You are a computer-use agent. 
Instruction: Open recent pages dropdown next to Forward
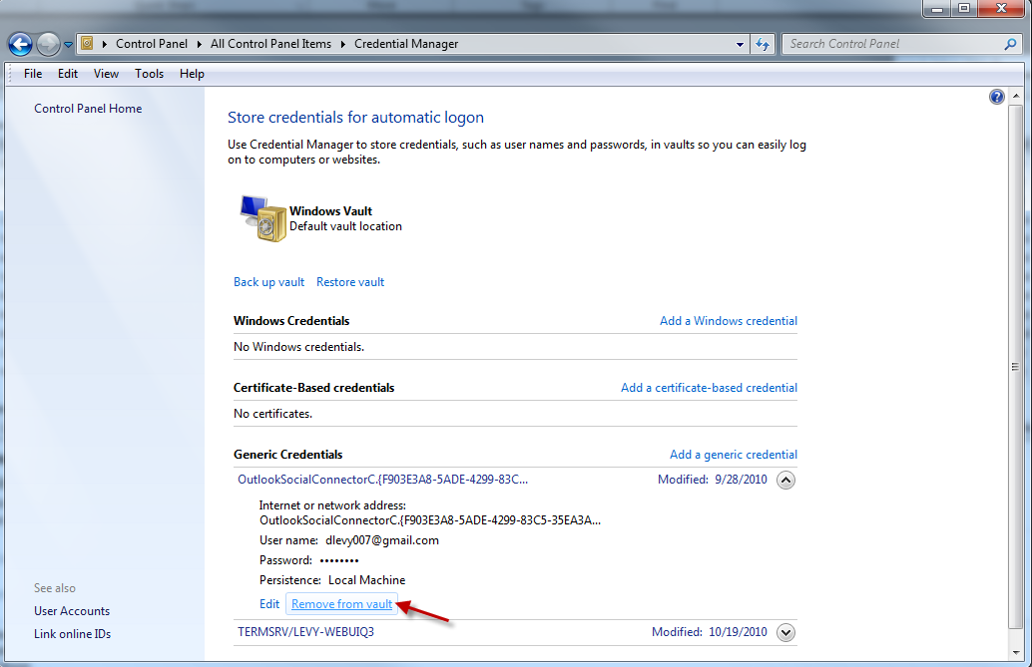tap(68, 45)
